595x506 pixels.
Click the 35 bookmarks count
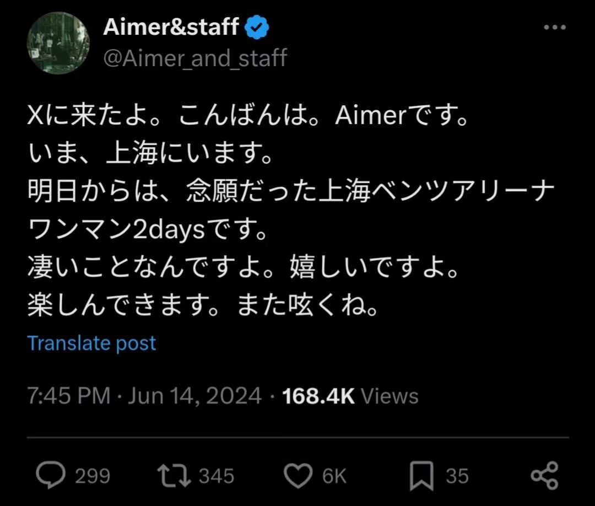pos(457,476)
